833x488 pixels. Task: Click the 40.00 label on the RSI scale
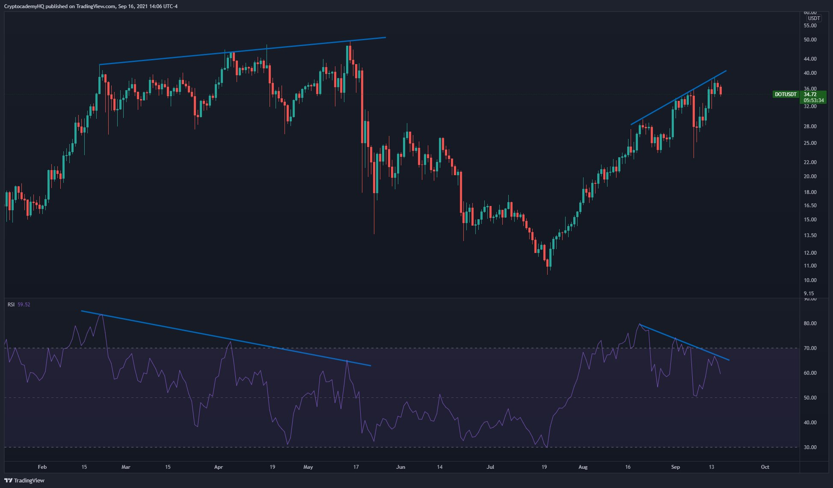[x=810, y=423]
